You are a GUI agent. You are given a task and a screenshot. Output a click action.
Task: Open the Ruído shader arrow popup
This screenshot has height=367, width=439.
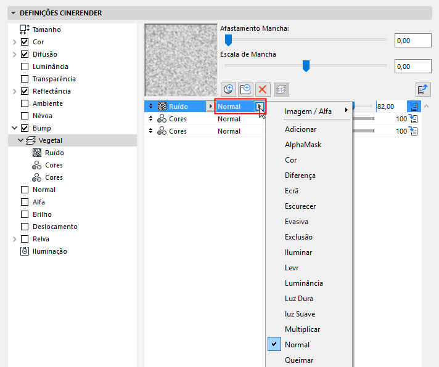tap(210, 106)
